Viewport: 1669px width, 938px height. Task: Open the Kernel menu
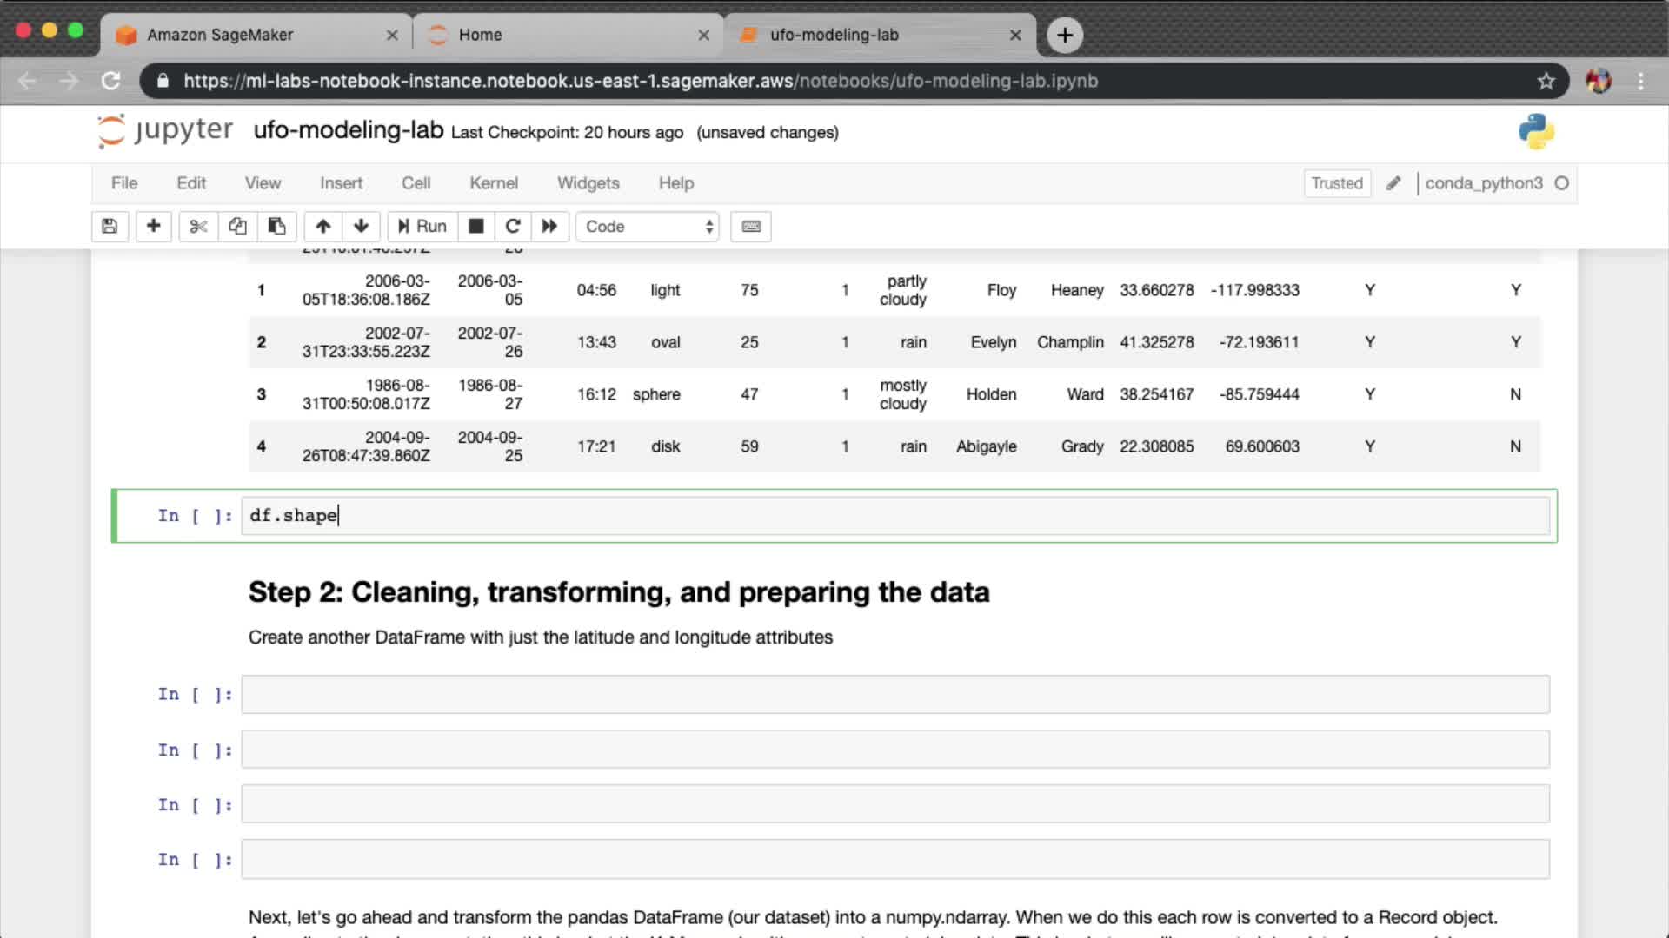click(493, 183)
